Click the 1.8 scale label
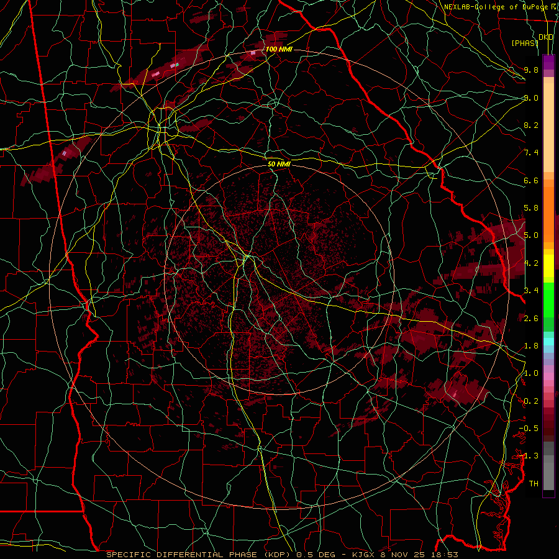 (531, 346)
